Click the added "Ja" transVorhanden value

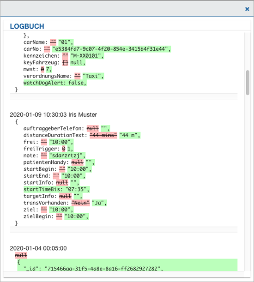click(99, 203)
